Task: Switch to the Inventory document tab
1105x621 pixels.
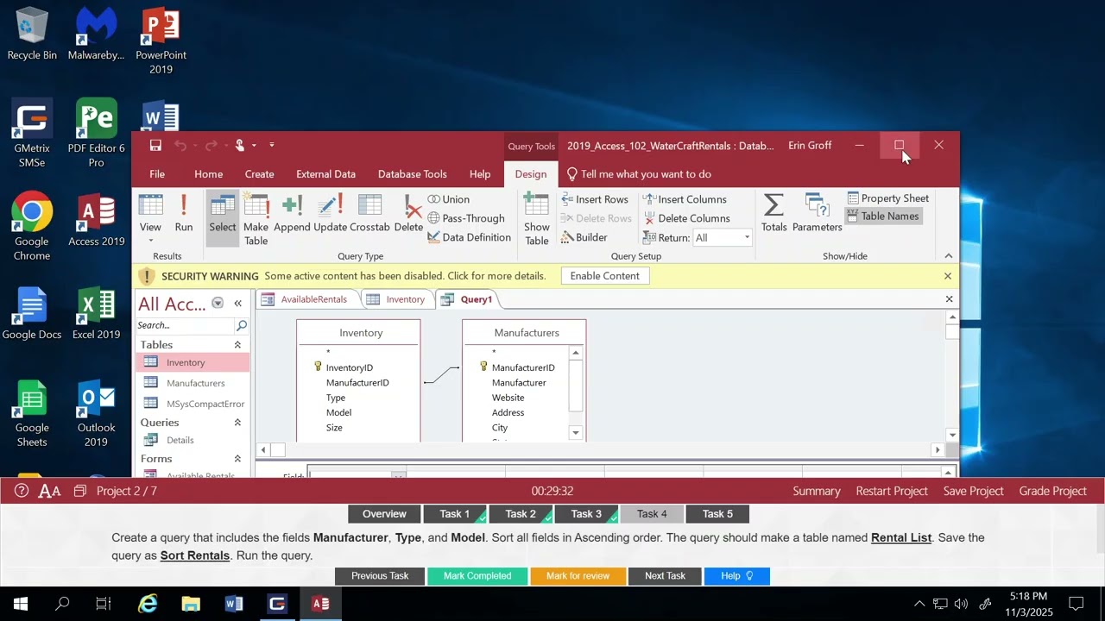Action: tap(397, 299)
